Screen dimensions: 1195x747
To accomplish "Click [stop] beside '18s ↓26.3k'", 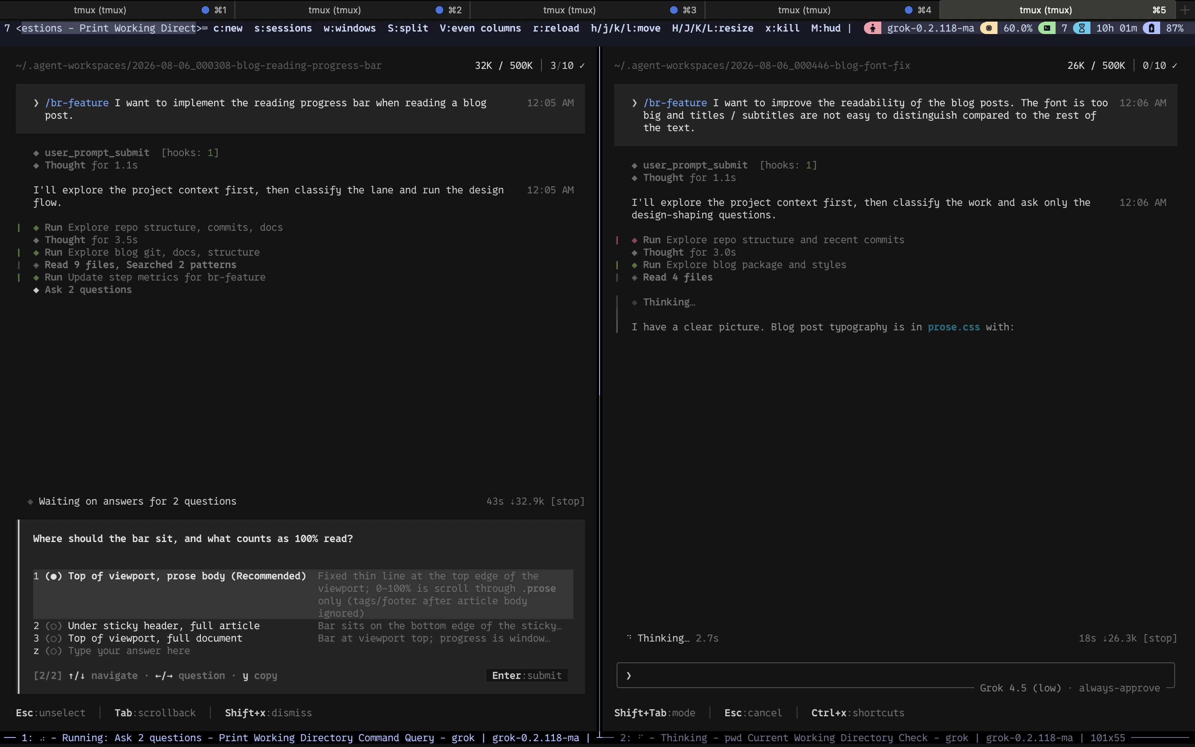I will 1160,638.
